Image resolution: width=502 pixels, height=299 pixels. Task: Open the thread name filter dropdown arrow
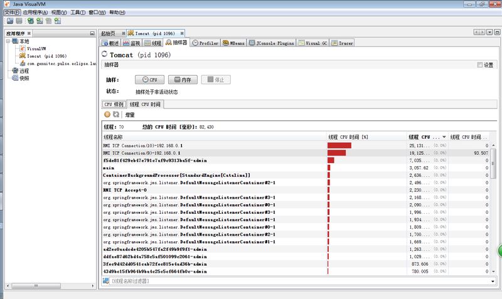click(x=493, y=281)
